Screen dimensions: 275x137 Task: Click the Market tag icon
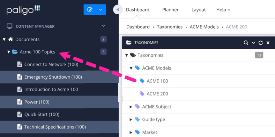(x=137, y=132)
